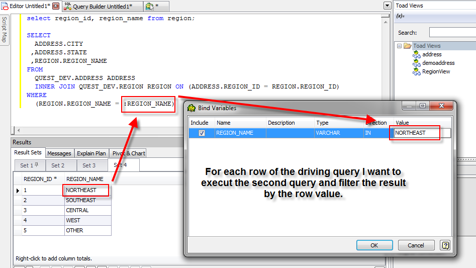Select the RegionView item
476x268 pixels.
click(x=436, y=71)
